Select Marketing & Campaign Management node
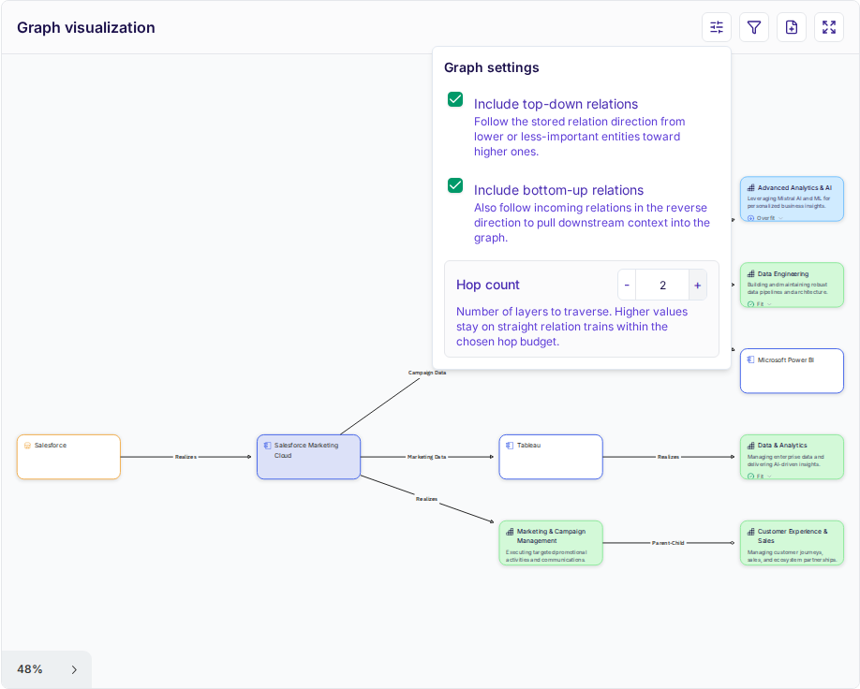Screen dimensions: 860x689 [x=551, y=543]
